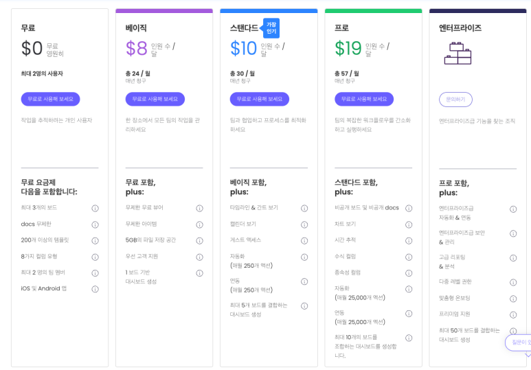This screenshot has height=370, width=531.
Task: Click 무료로 사용해 보세요 under the 무료 plan
Action: click(x=51, y=99)
